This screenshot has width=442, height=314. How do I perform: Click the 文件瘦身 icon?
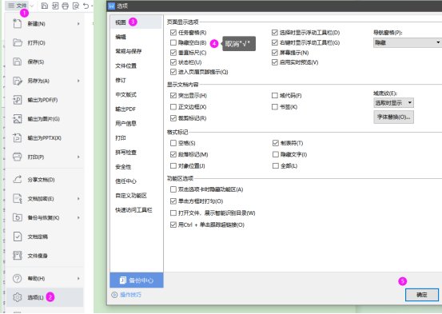click(x=18, y=256)
